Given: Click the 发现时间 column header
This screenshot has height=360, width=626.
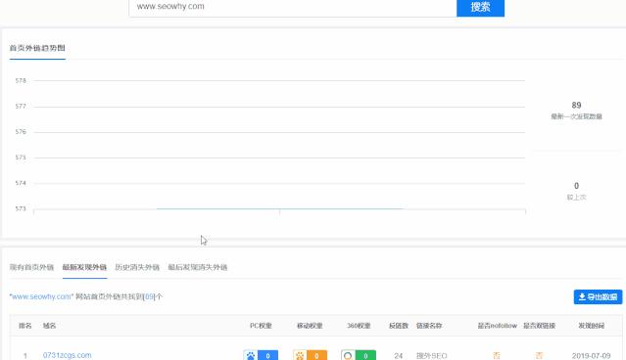Looking at the screenshot, I should click(591, 326).
